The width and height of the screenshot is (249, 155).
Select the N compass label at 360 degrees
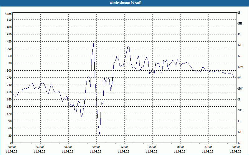coord(239,56)
